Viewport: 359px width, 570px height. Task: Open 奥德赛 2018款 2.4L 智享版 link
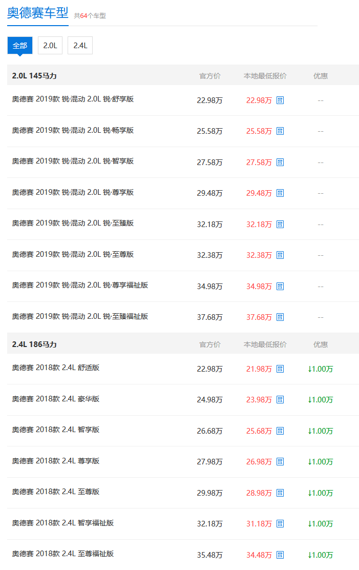click(56, 430)
